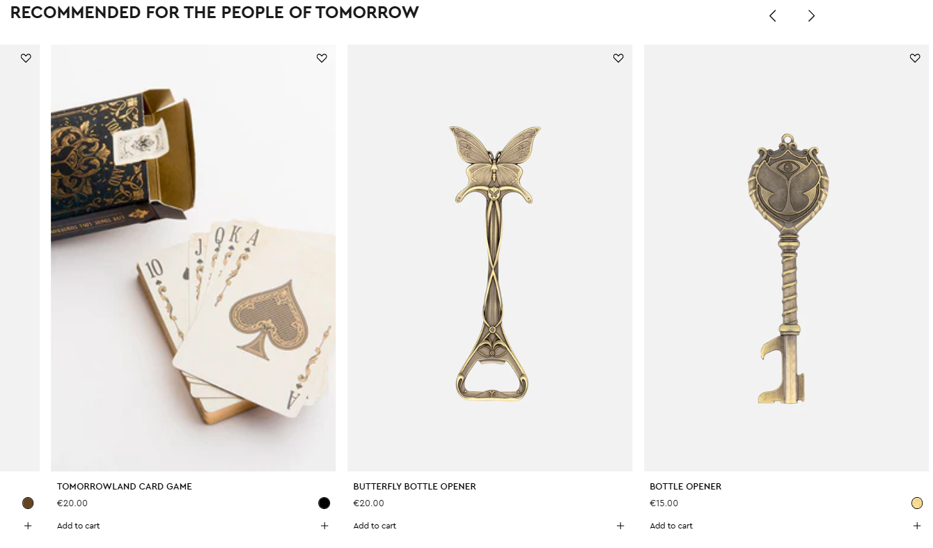Image resolution: width=933 pixels, height=548 pixels.
Task: Toggle wishlist heart on Butterfly Bottle Opener
Action: [618, 58]
